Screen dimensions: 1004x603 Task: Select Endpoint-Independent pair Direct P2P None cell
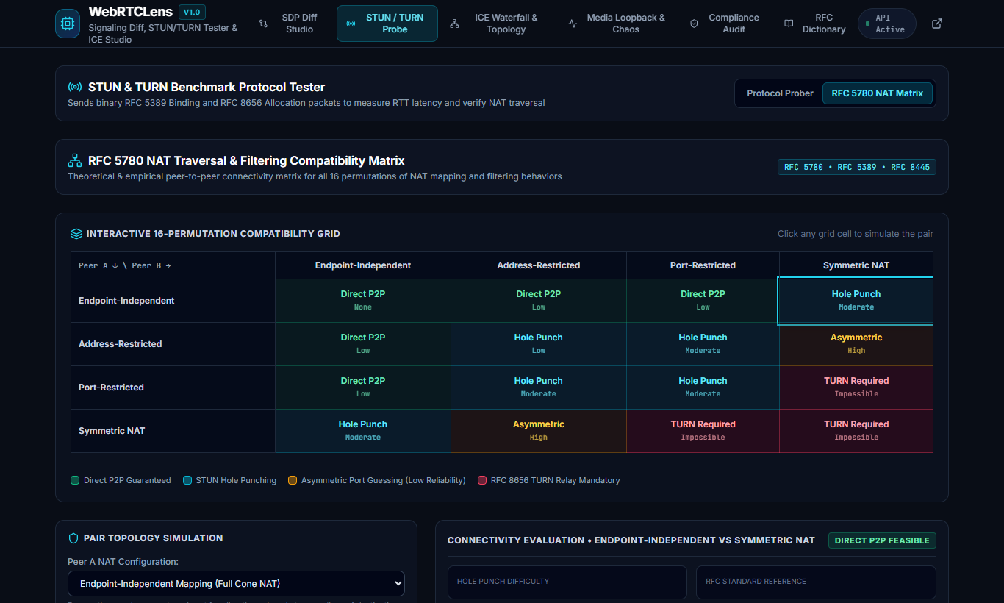pyautogui.click(x=363, y=301)
